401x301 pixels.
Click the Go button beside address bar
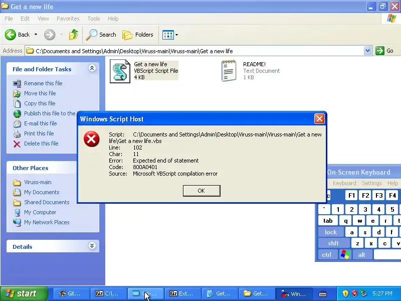point(384,51)
